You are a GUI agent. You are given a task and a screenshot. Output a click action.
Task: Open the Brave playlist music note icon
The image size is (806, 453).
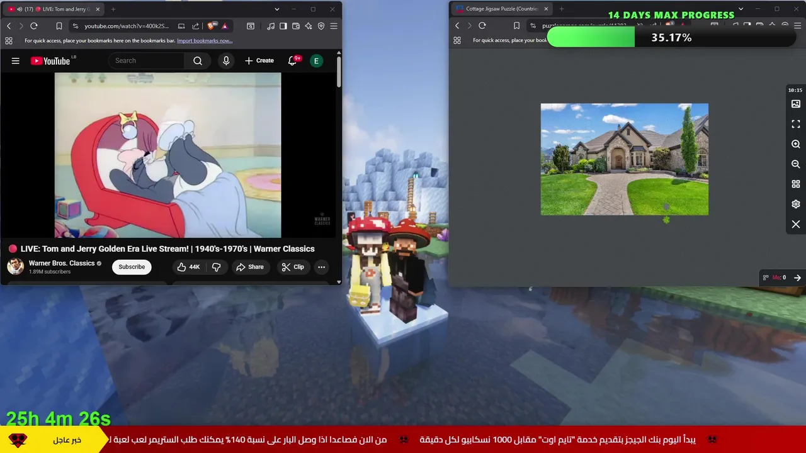pos(271,26)
